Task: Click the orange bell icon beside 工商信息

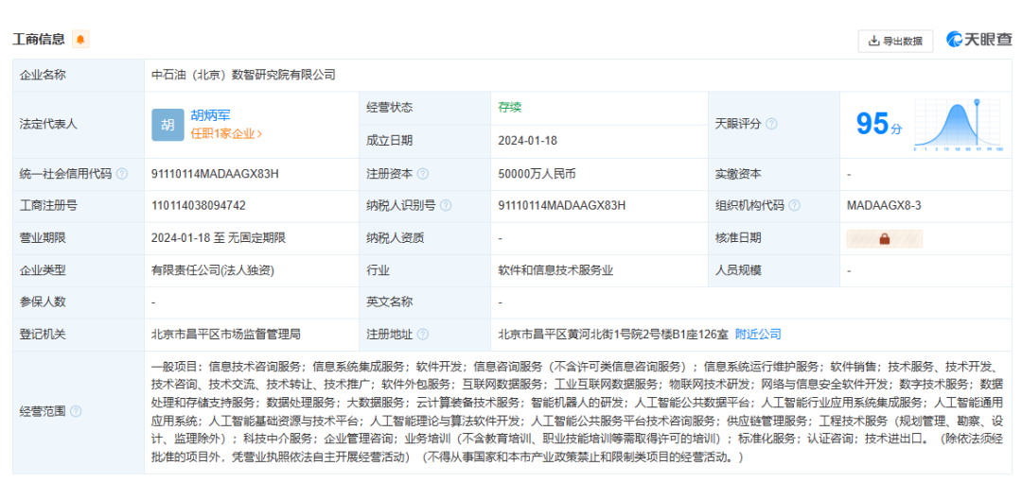Action: (80, 39)
